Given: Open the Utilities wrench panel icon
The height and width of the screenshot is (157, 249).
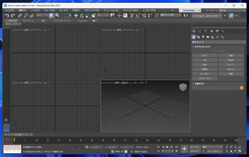Looking at the screenshot, I should tap(223, 31).
